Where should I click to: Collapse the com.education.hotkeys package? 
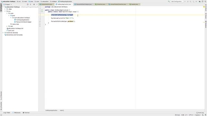(x=11, y=18)
